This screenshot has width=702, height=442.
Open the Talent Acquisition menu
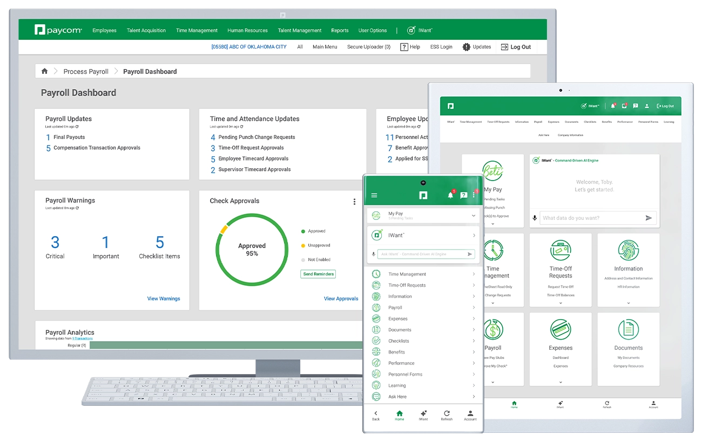tap(146, 31)
